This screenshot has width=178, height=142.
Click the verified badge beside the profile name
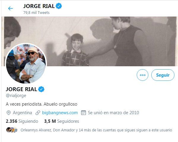click(x=41, y=89)
